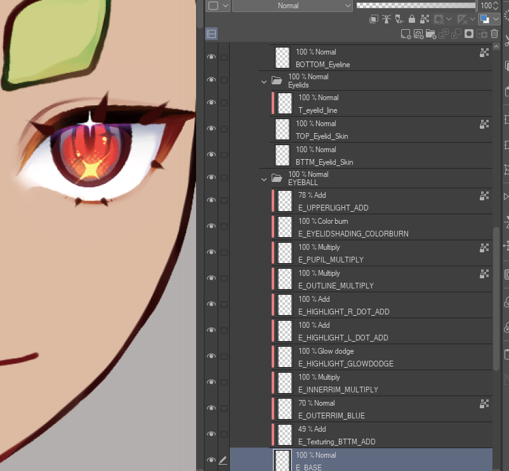Screen dimensions: 509x471
Task: Create a new raster layer
Action: (406, 34)
